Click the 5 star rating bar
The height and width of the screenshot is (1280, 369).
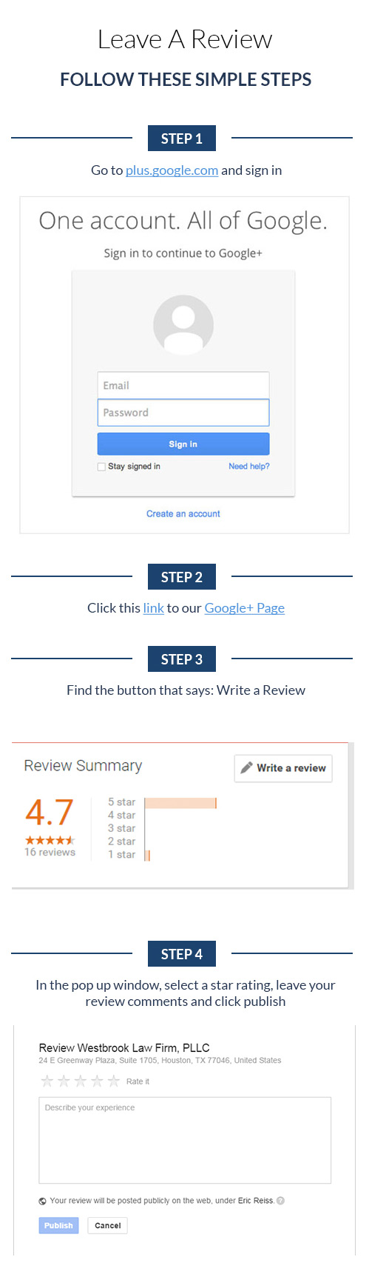pos(180,803)
